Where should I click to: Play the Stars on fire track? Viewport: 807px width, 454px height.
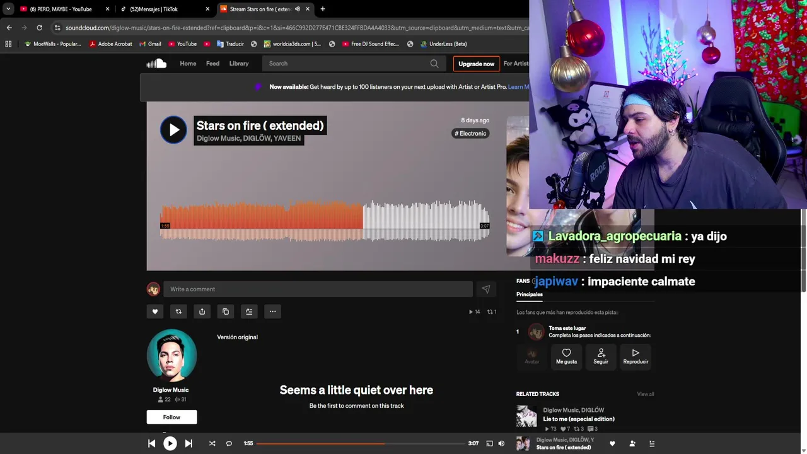(x=173, y=130)
